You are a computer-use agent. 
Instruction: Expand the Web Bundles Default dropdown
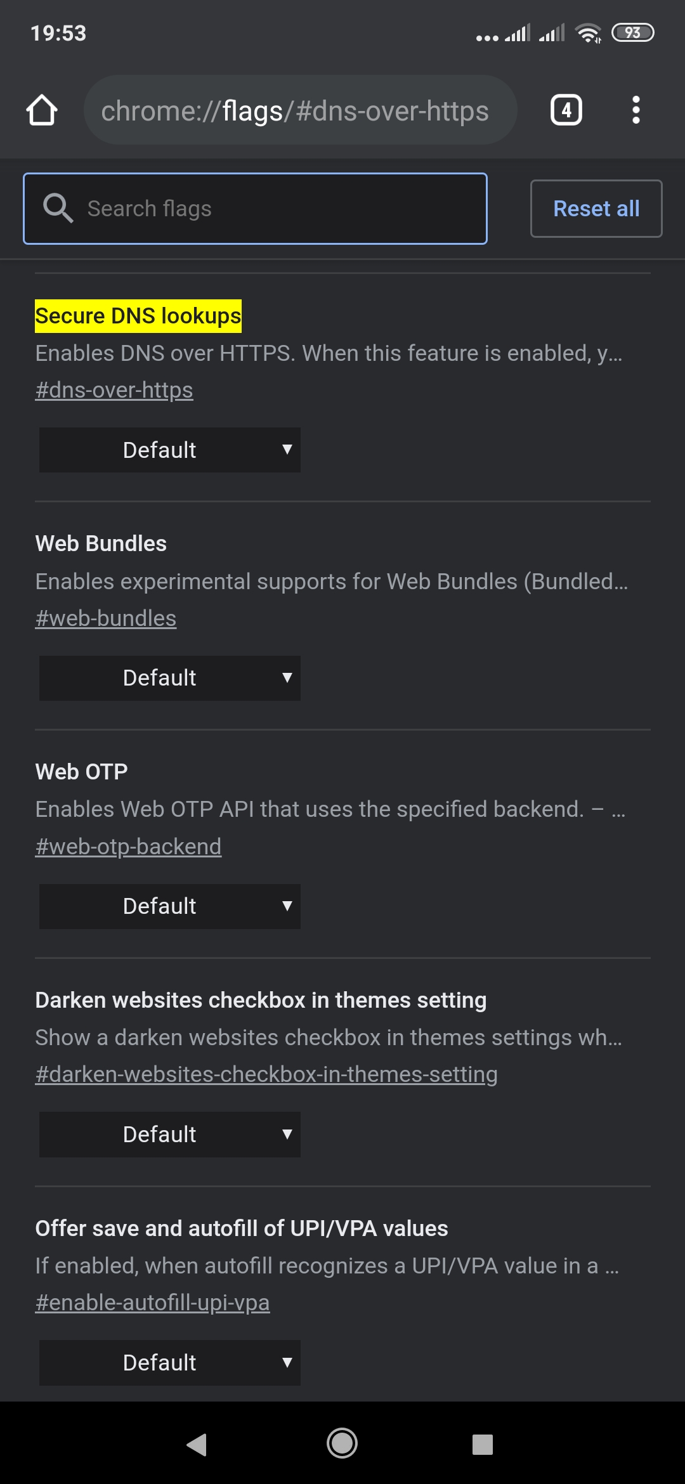pos(170,678)
